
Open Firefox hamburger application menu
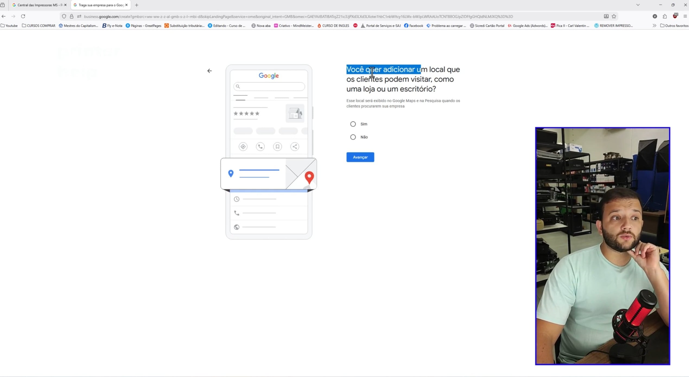click(x=685, y=16)
